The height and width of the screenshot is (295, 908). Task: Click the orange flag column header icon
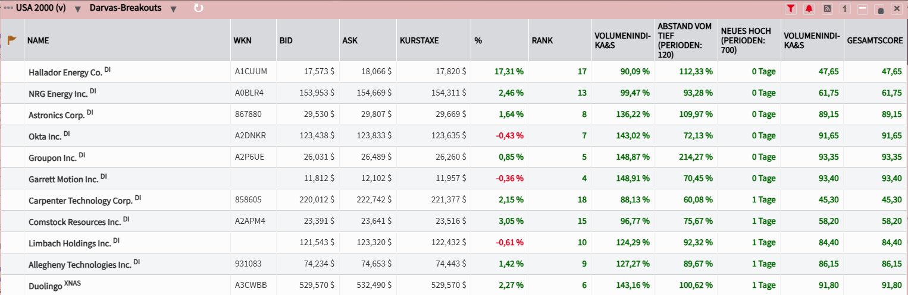[12, 40]
